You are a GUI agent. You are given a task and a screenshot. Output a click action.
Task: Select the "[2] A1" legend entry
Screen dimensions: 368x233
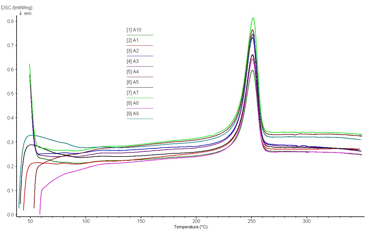(133, 40)
